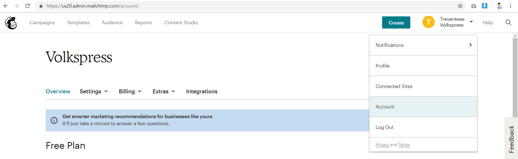518x159 pixels.
Task: Click the orange T avatar
Action: pos(428,22)
